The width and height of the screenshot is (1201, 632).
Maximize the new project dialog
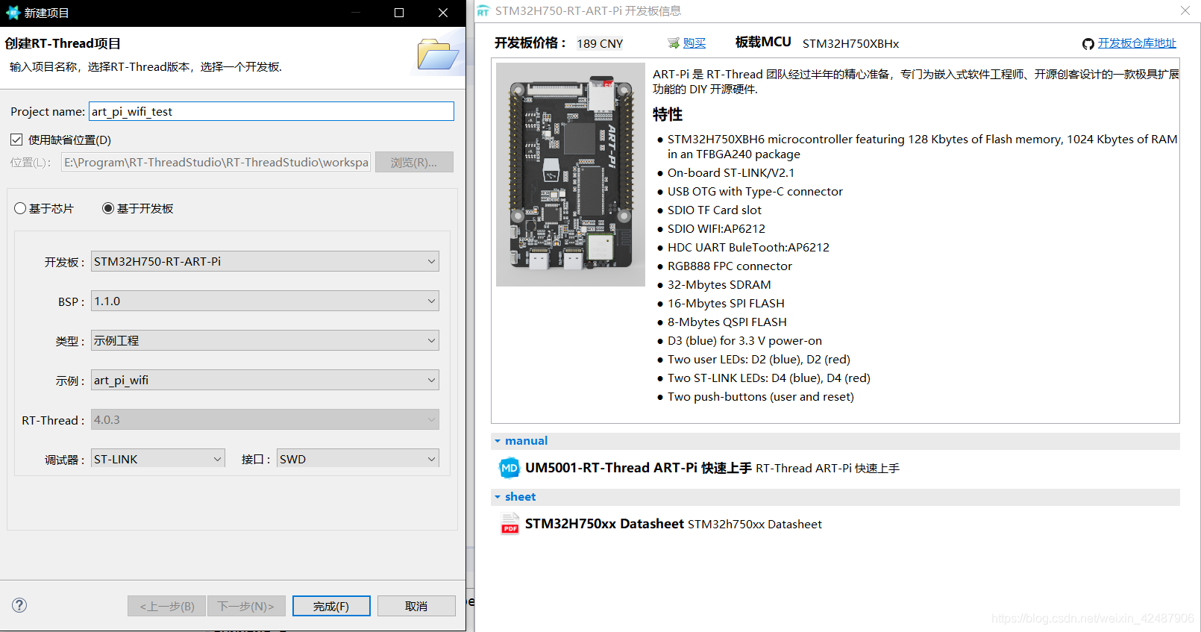pyautogui.click(x=399, y=13)
